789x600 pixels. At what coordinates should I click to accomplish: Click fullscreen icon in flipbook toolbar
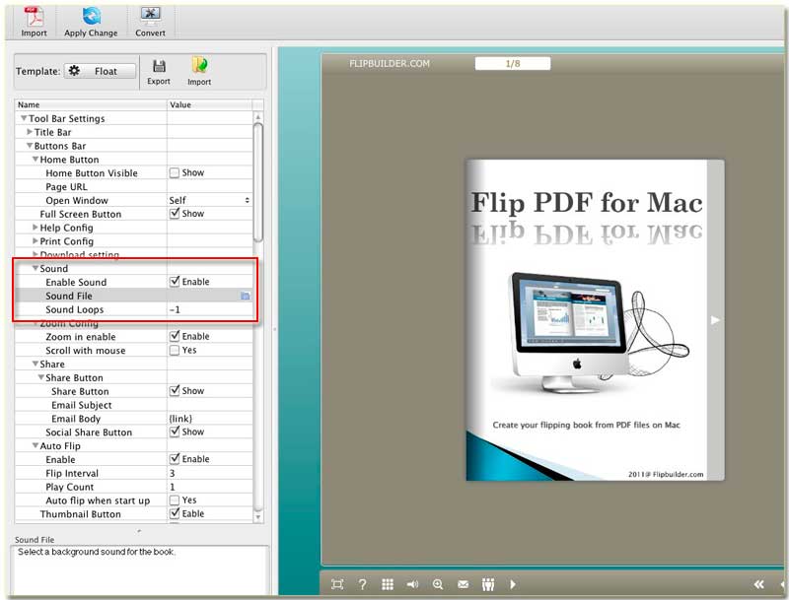(x=337, y=584)
